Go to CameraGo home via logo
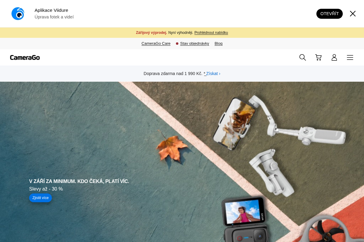Viewport: 364px width, 242px height. (25, 57)
